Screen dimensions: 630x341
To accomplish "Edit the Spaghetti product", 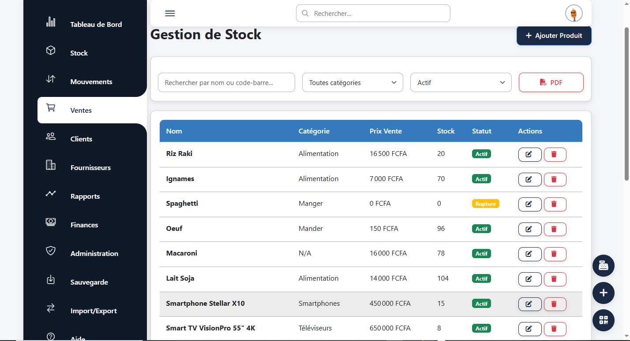I will pyautogui.click(x=530, y=204).
